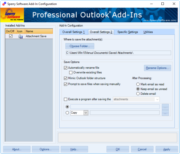Open the Utilities tab
The width and height of the screenshot is (180, 154).
pos(148,32)
